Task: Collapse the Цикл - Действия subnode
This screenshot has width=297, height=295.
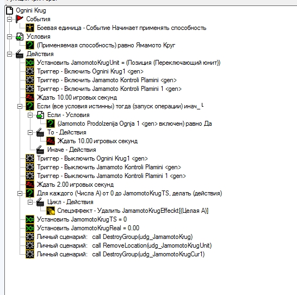Action: [x=30, y=202]
